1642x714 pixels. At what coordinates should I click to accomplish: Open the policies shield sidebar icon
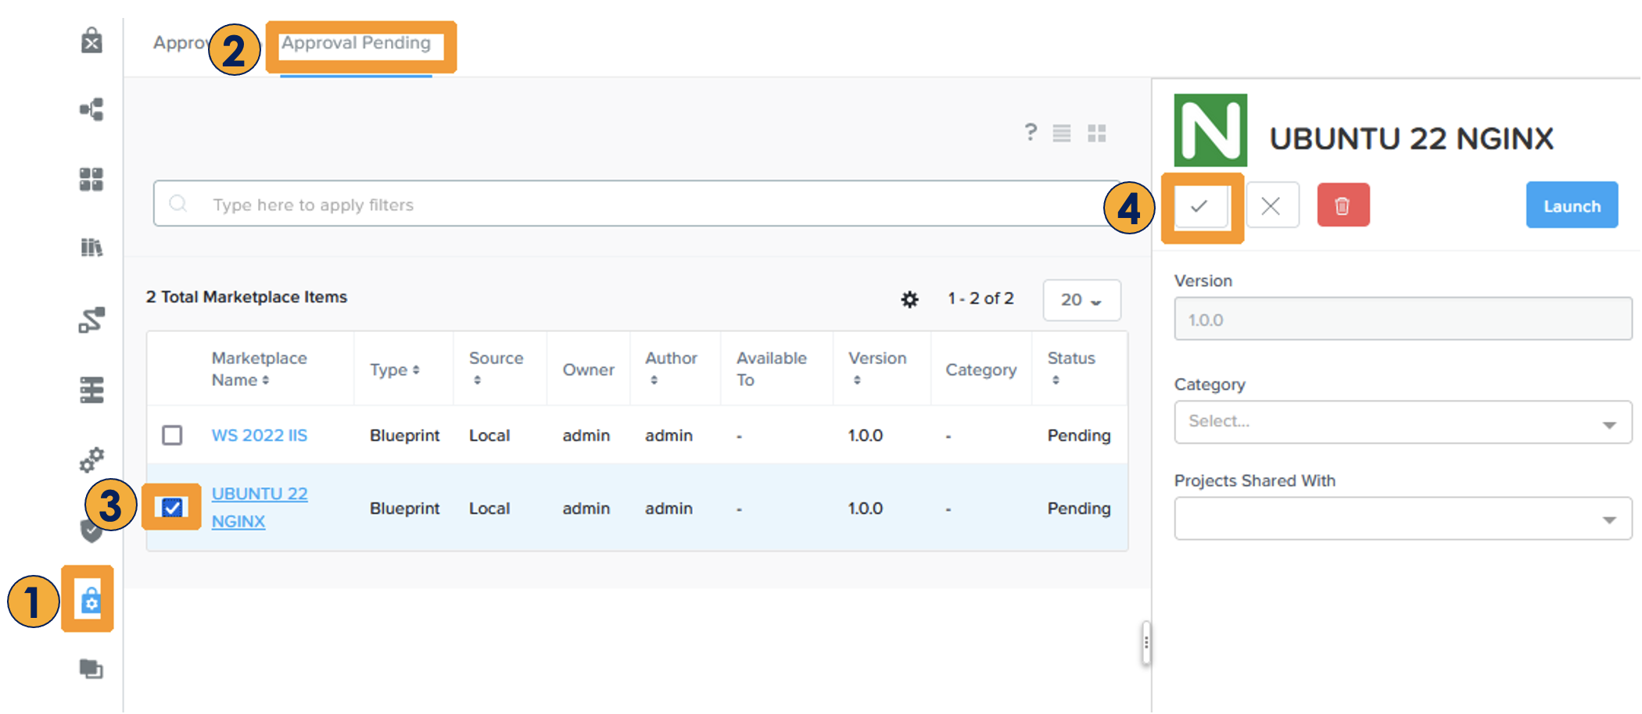(x=91, y=531)
